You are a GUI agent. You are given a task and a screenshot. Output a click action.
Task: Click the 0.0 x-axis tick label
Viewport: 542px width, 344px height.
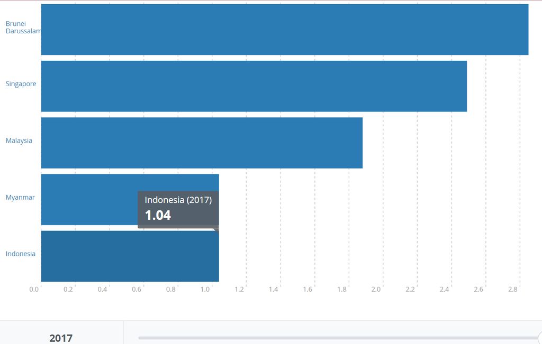[x=34, y=290]
